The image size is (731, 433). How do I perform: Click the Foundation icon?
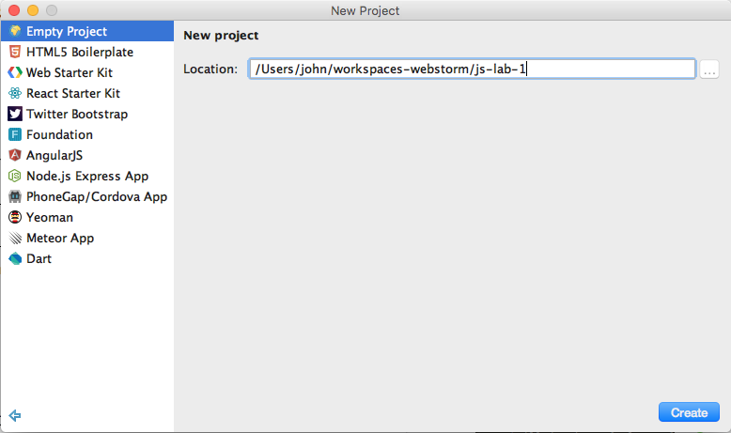pos(15,134)
